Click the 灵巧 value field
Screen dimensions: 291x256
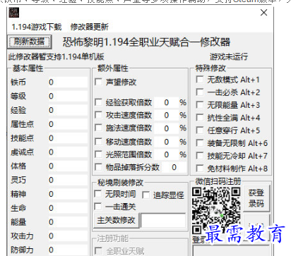[x=68, y=180]
